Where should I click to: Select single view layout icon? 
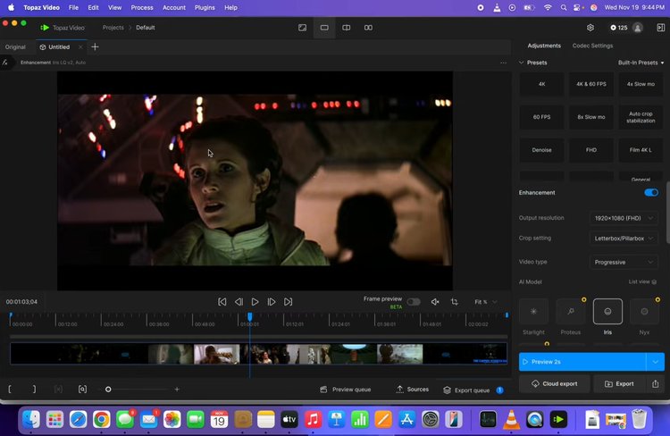coord(324,28)
